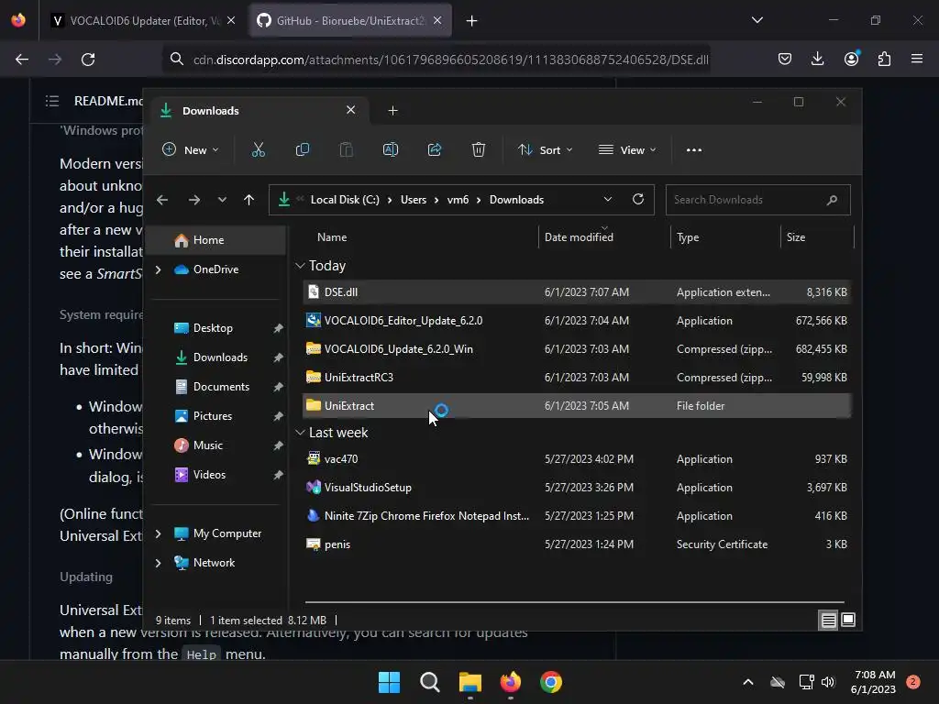This screenshot has height=704, width=939.
Task: Select Home in navigation pane
Action: click(x=216, y=240)
